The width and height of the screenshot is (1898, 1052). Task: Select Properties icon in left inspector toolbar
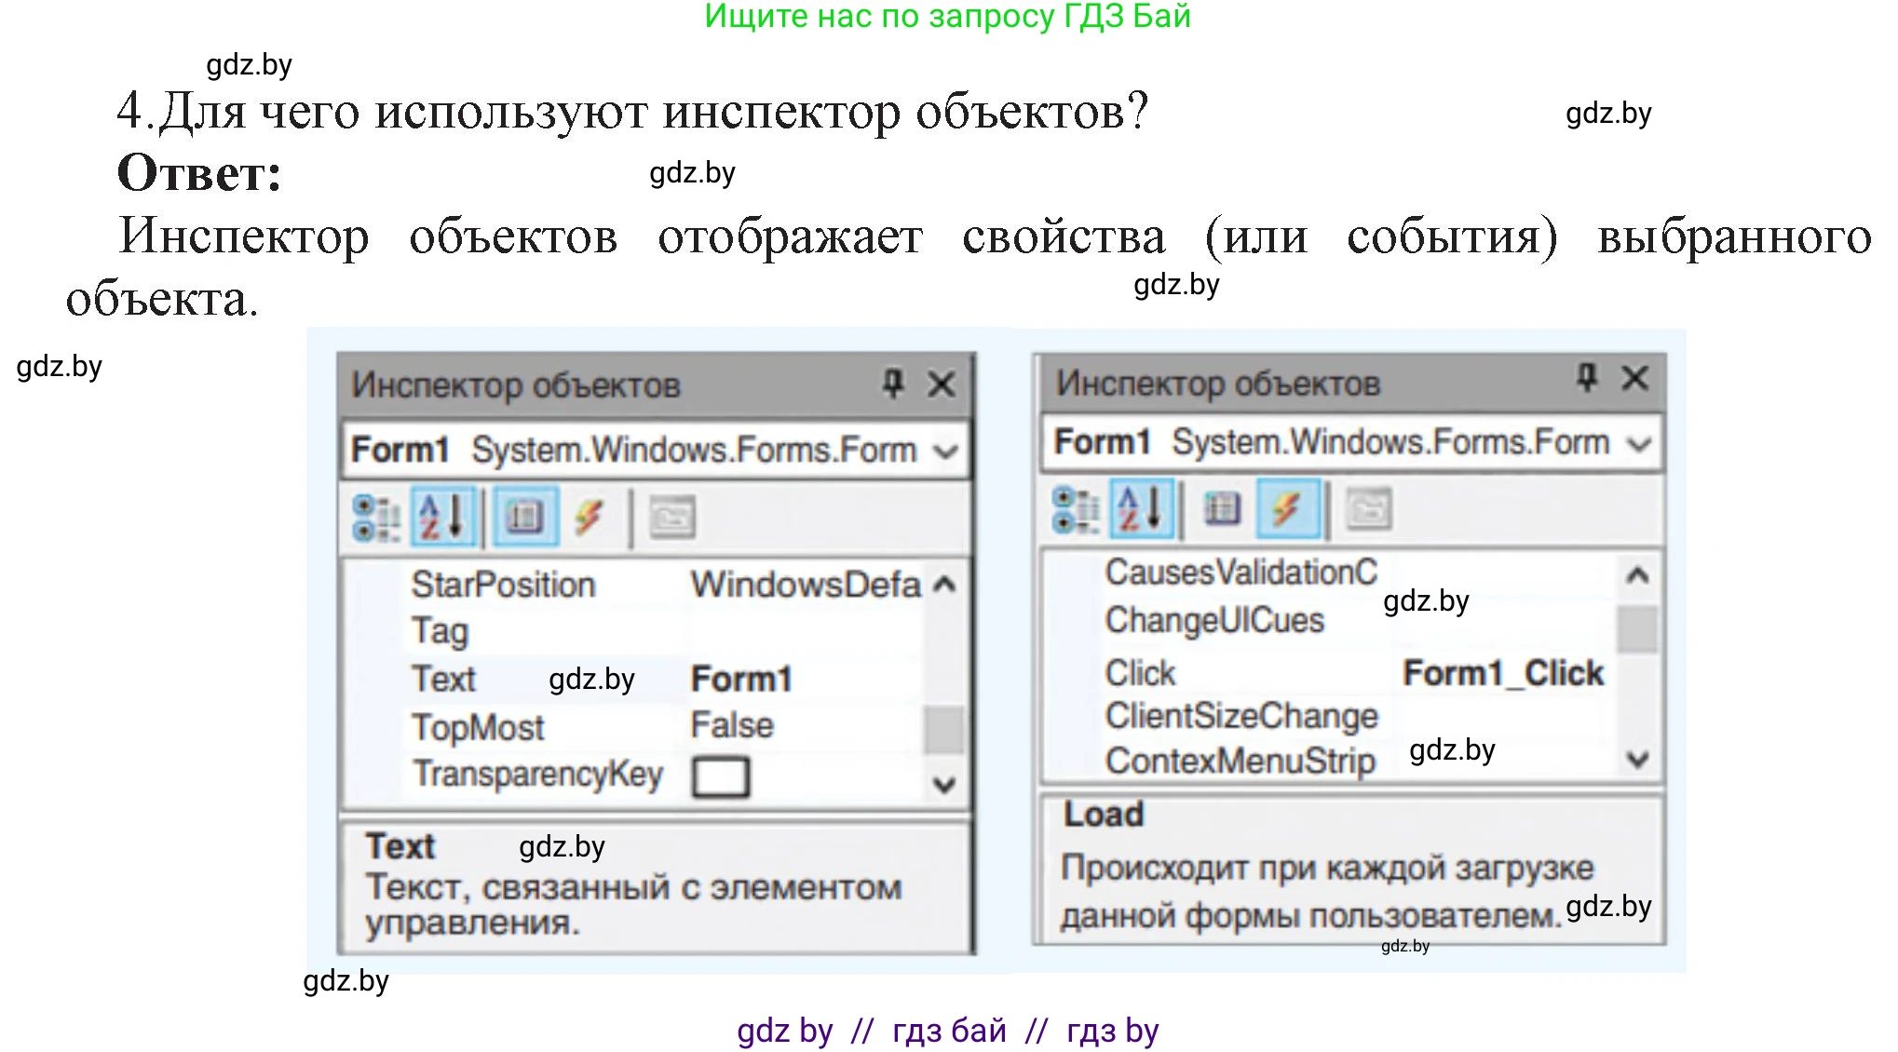point(524,517)
